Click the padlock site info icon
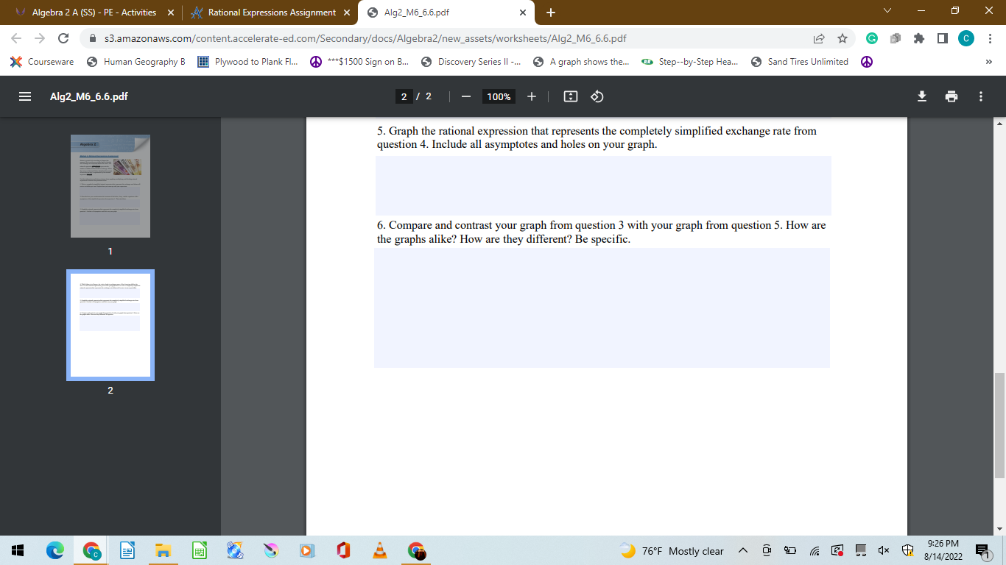This screenshot has width=1006, height=565. click(93, 38)
